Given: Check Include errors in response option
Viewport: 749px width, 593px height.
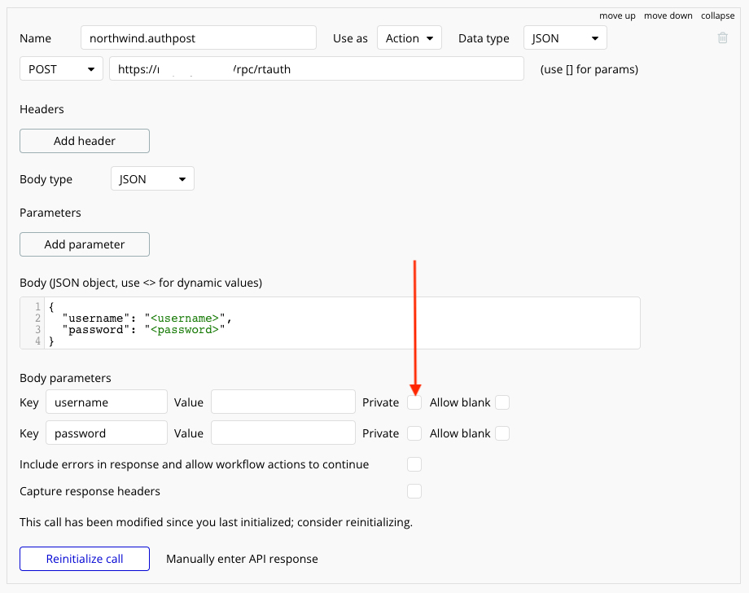Looking at the screenshot, I should [414, 464].
